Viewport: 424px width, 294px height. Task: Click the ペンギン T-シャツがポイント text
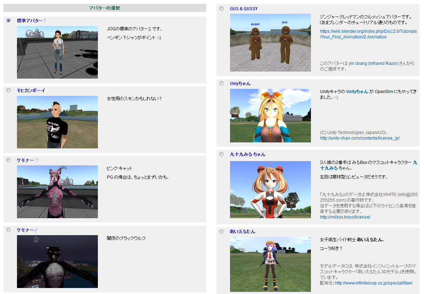coord(134,37)
